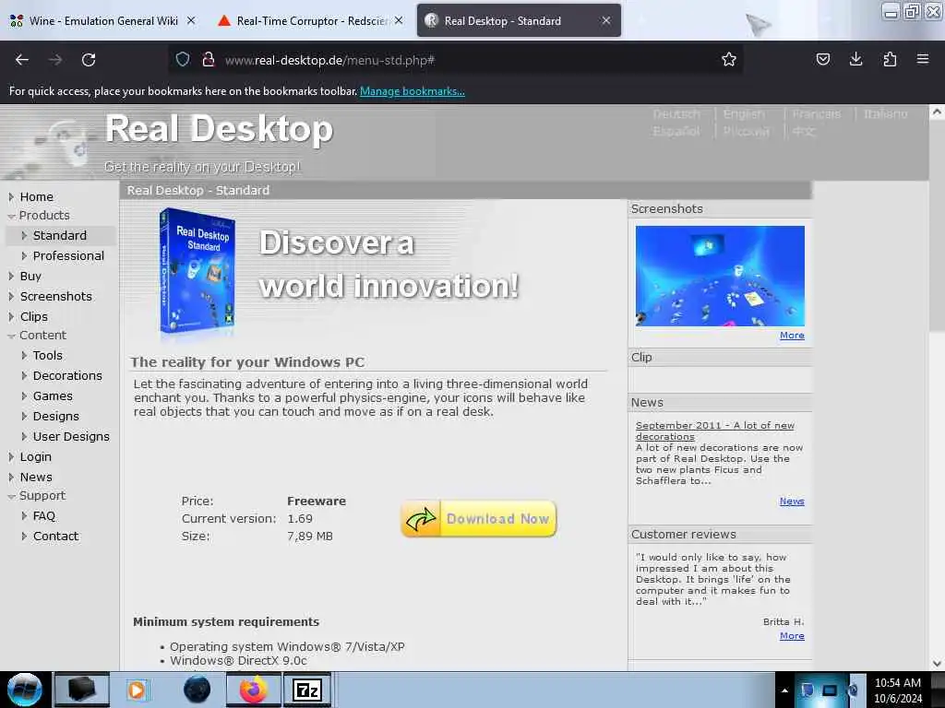The image size is (945, 708).
Task: Open the taskbar clock showing 10:54 AM
Action: [897, 690]
